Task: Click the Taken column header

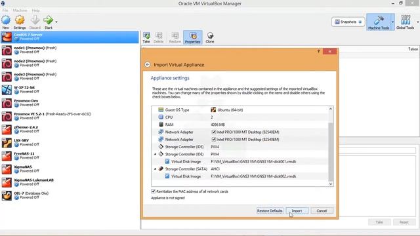Action: point(413,49)
